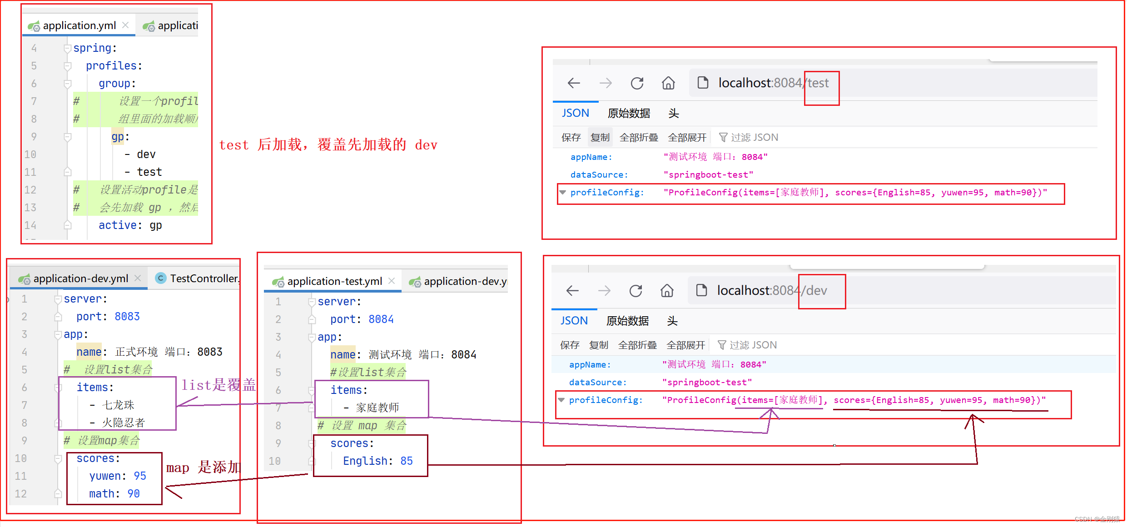
Task: Click 复制 in /dev JSON viewer
Action: click(599, 345)
